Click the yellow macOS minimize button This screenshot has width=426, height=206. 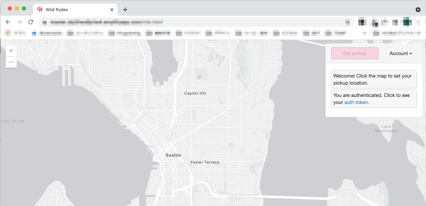[x=17, y=9]
